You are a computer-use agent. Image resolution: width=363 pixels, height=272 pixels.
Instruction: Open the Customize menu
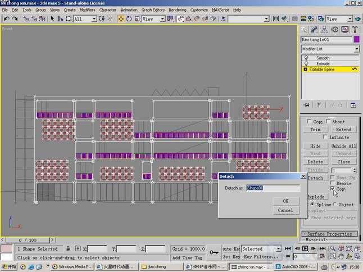(x=199, y=10)
